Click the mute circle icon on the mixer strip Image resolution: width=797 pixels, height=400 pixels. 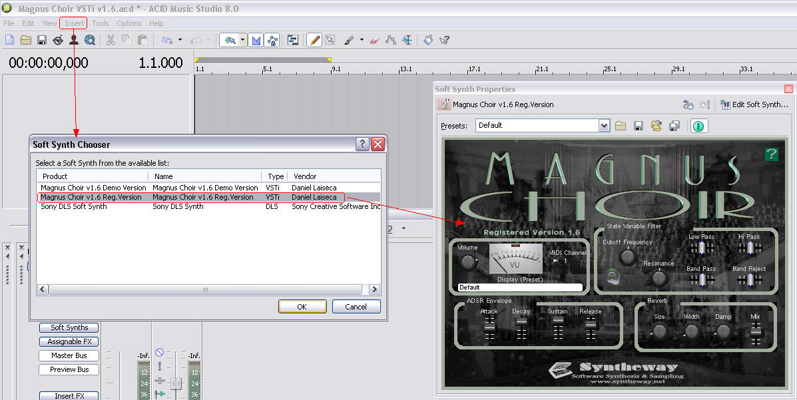point(160,352)
